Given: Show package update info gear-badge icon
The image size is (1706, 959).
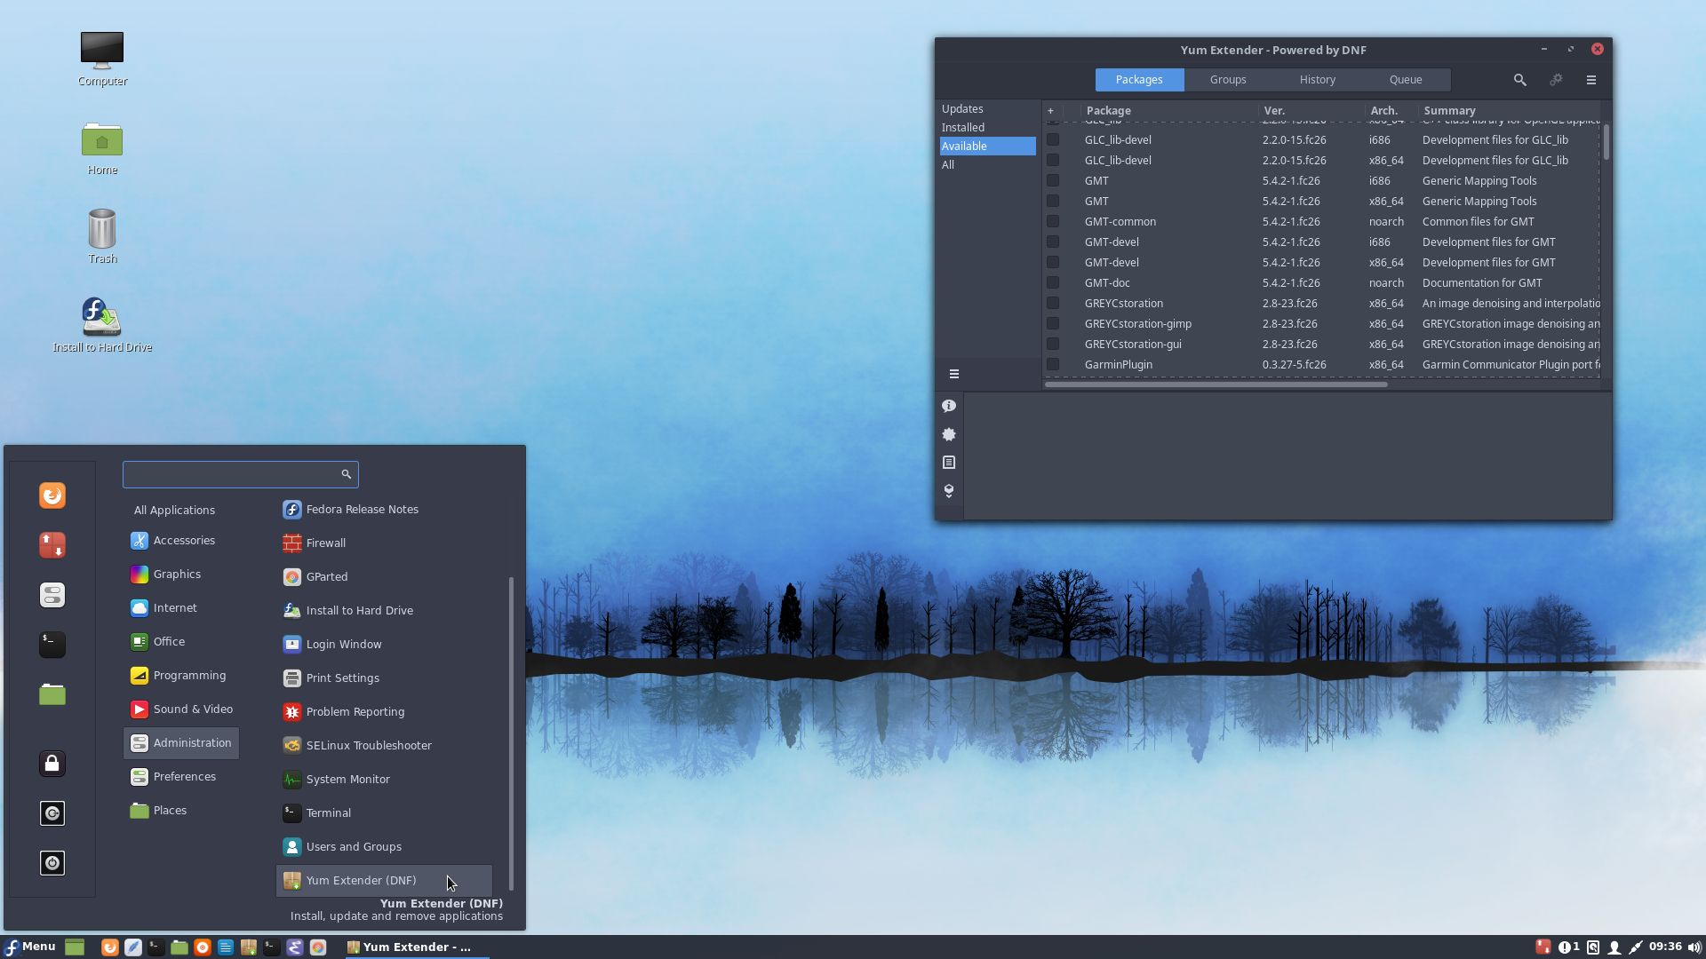Looking at the screenshot, I should click(949, 434).
